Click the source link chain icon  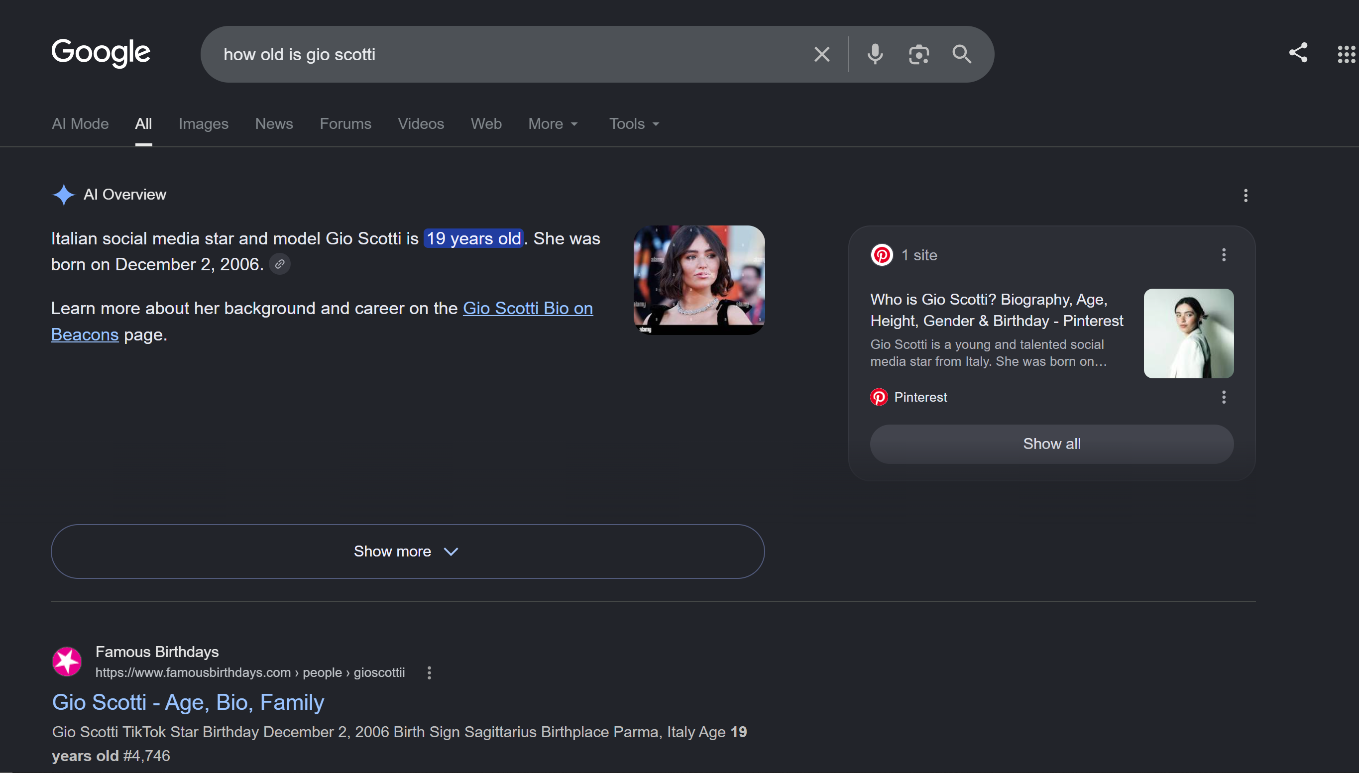[x=280, y=264]
